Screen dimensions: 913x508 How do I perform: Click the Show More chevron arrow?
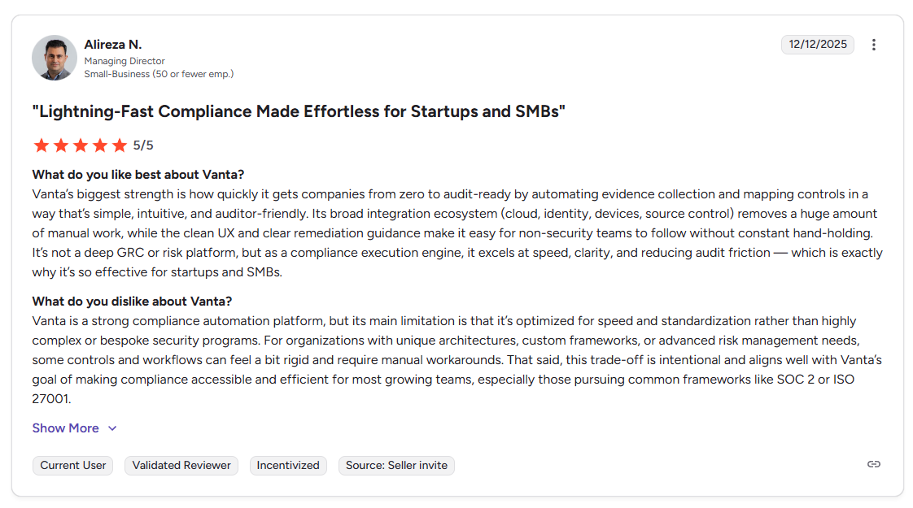[111, 428]
